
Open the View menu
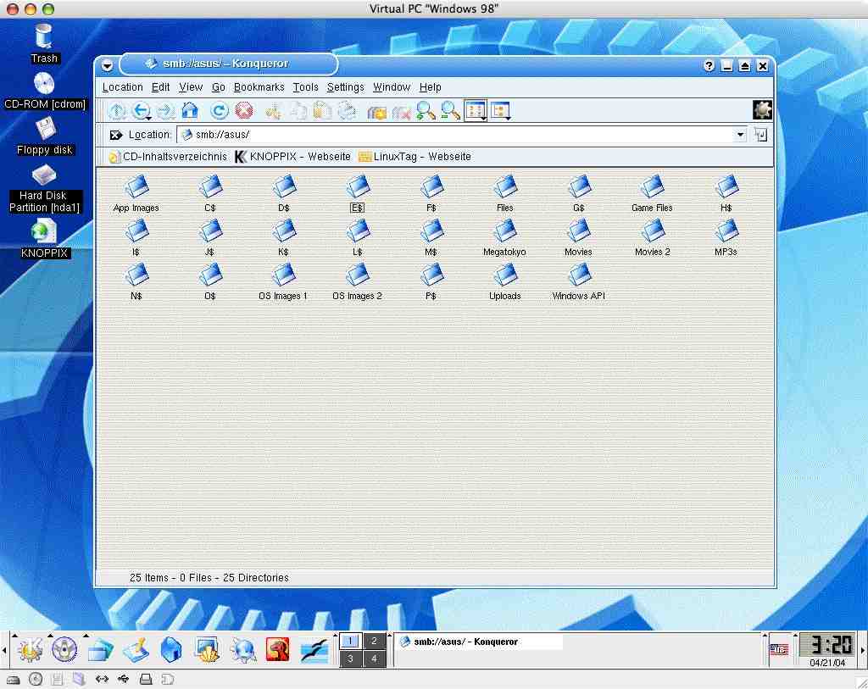[x=191, y=87]
